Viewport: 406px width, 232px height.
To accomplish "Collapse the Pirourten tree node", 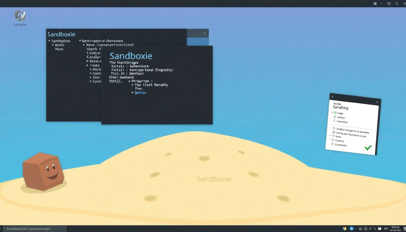I will (129, 81).
